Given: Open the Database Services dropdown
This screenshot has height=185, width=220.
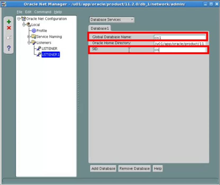Looking at the screenshot, I should (x=111, y=20).
